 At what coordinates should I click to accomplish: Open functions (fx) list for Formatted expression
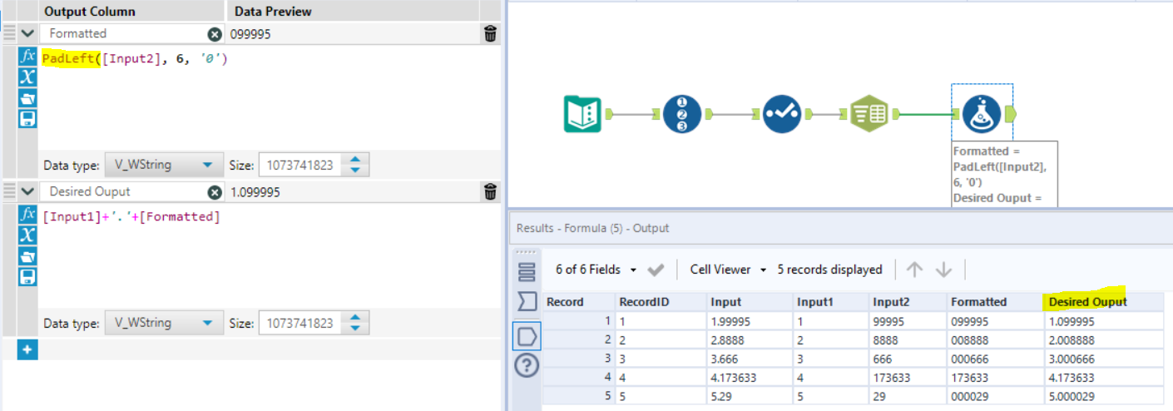(27, 57)
